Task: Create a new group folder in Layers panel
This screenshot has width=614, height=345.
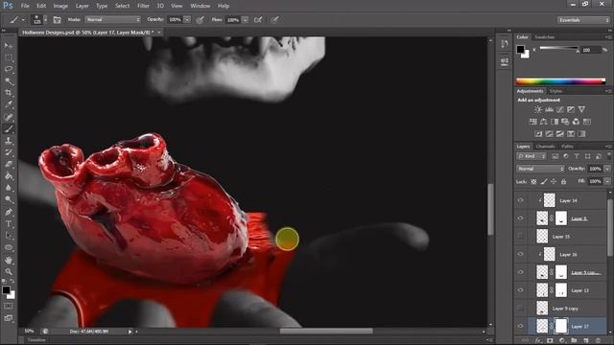Action: click(574, 341)
